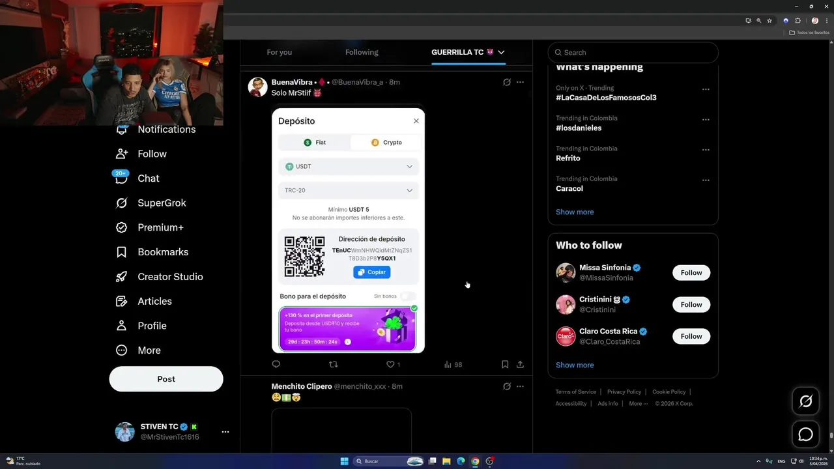Open Bookmarks in the sidebar

pyautogui.click(x=152, y=252)
